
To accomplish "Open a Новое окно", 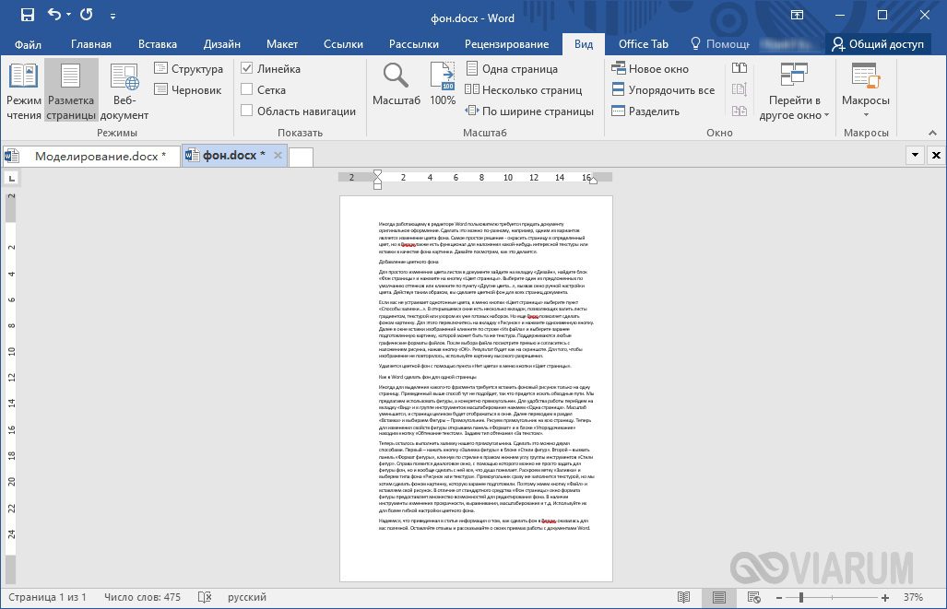I will pos(650,69).
